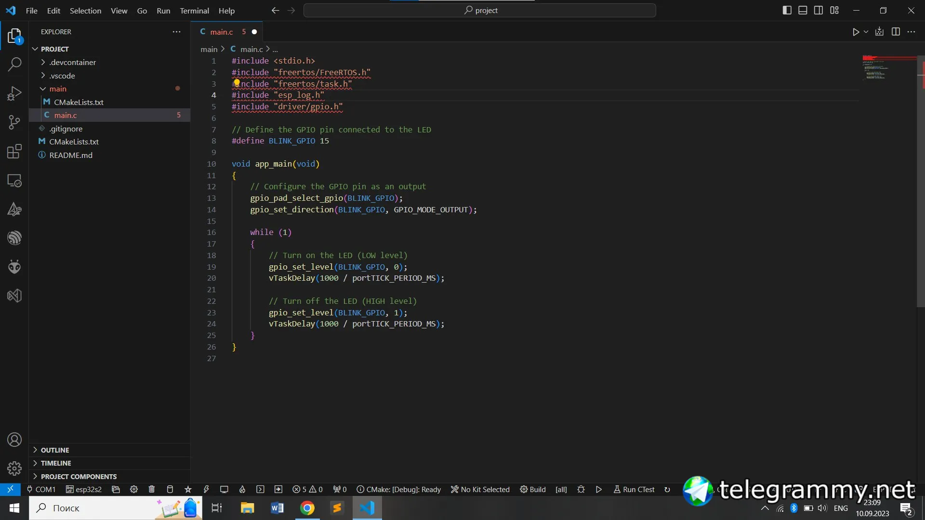
Task: Expand the OUTLINE section
Action: tap(55, 450)
